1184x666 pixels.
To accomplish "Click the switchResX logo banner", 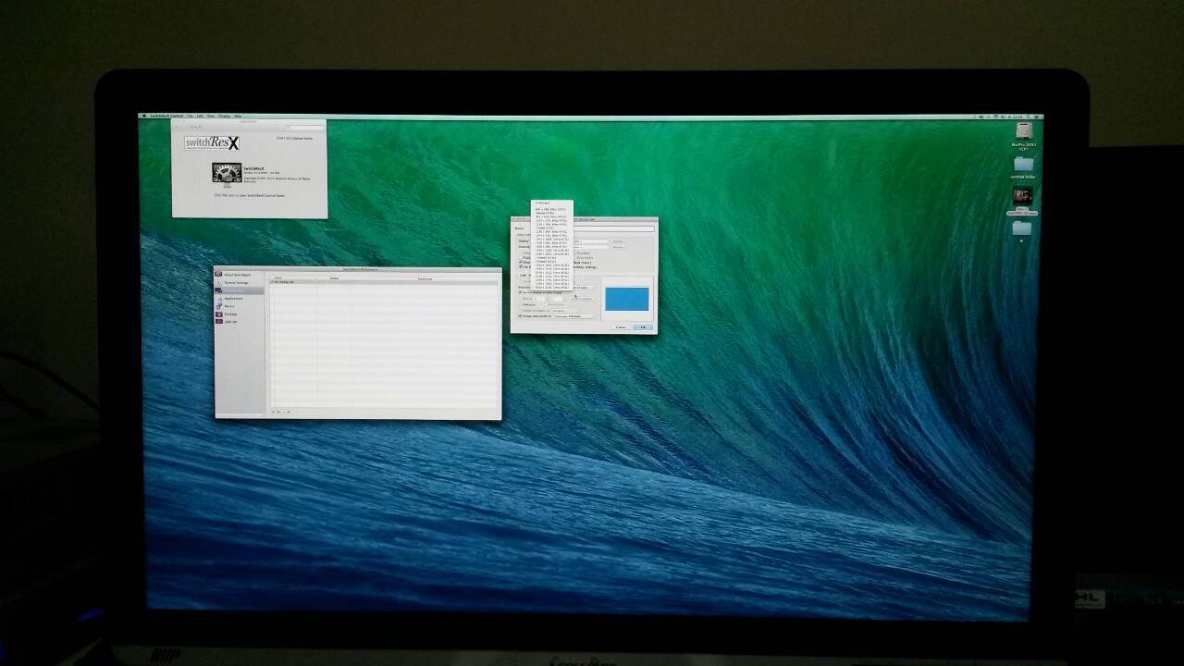I will pos(212,142).
